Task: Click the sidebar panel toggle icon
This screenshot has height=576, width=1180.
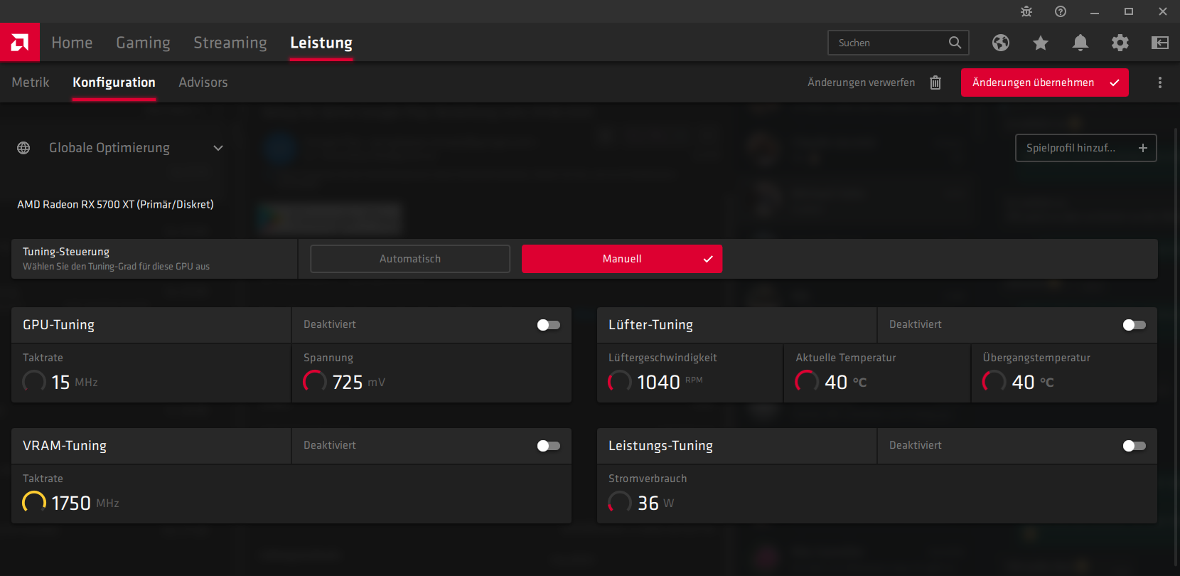Action: coord(1160,43)
